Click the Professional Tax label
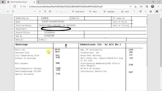The height and width of the screenshot is (91, 162). (90, 53)
